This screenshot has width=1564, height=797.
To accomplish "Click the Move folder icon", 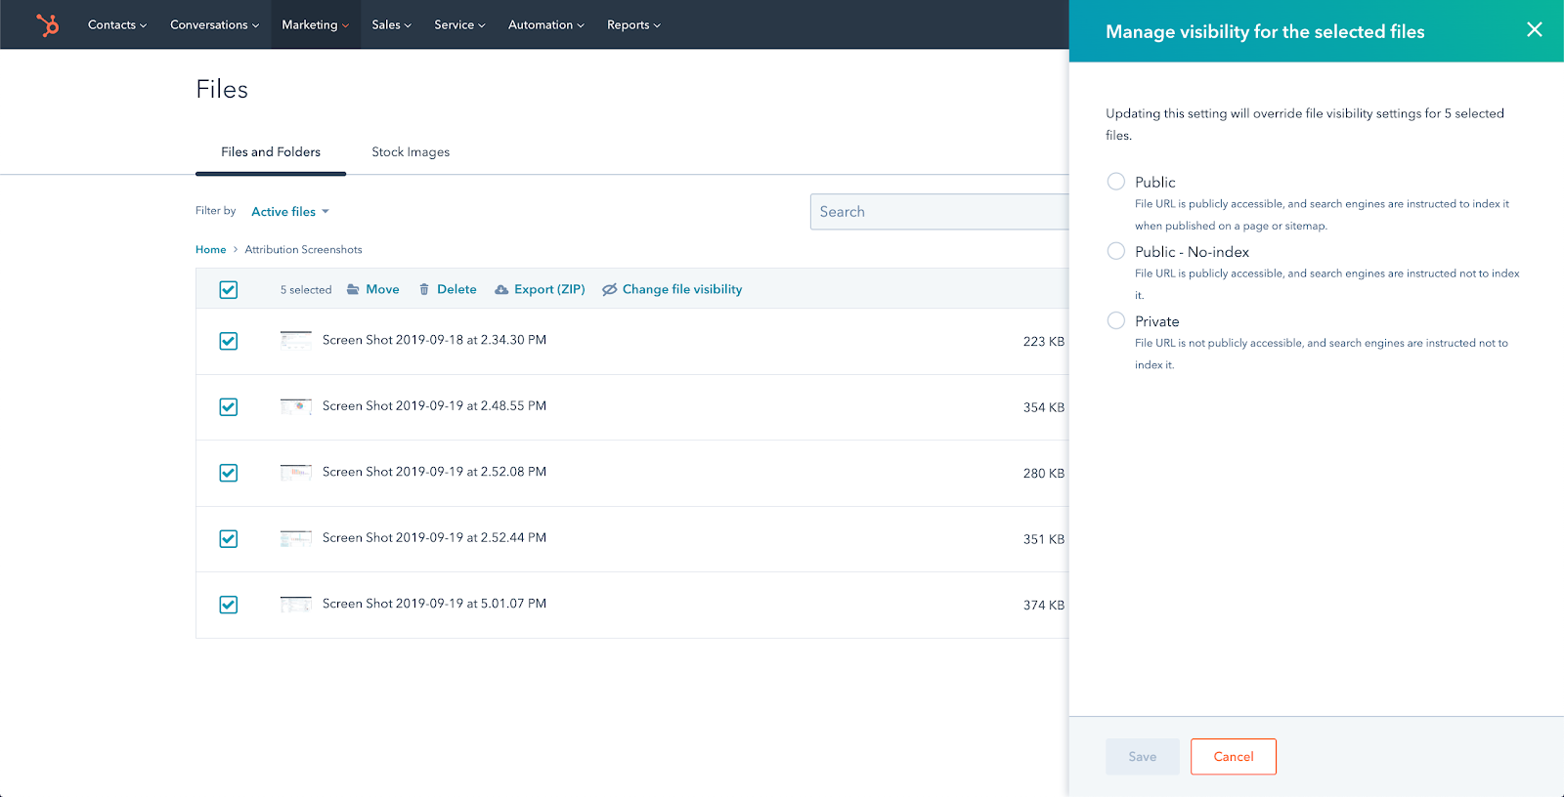I will click(353, 289).
